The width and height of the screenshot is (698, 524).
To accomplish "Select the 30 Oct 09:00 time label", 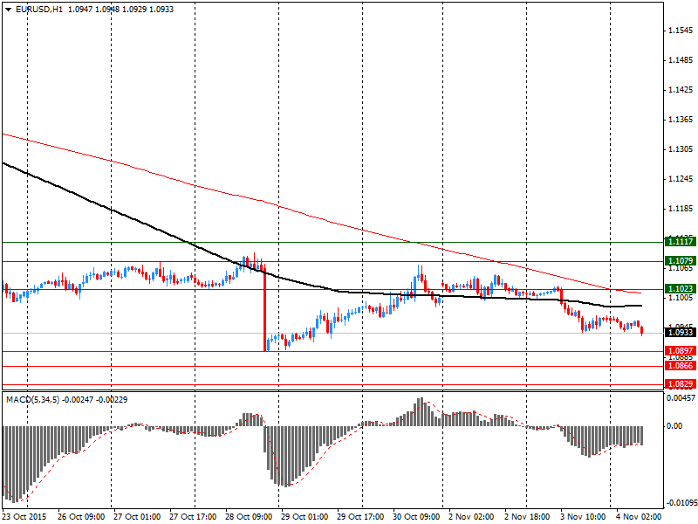I will (416, 517).
